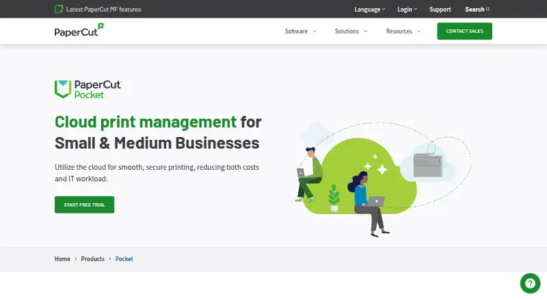This screenshot has width=547, height=300.
Task: Click the 'Utilize the cloud for smooth' paragraph
Action: (x=157, y=173)
